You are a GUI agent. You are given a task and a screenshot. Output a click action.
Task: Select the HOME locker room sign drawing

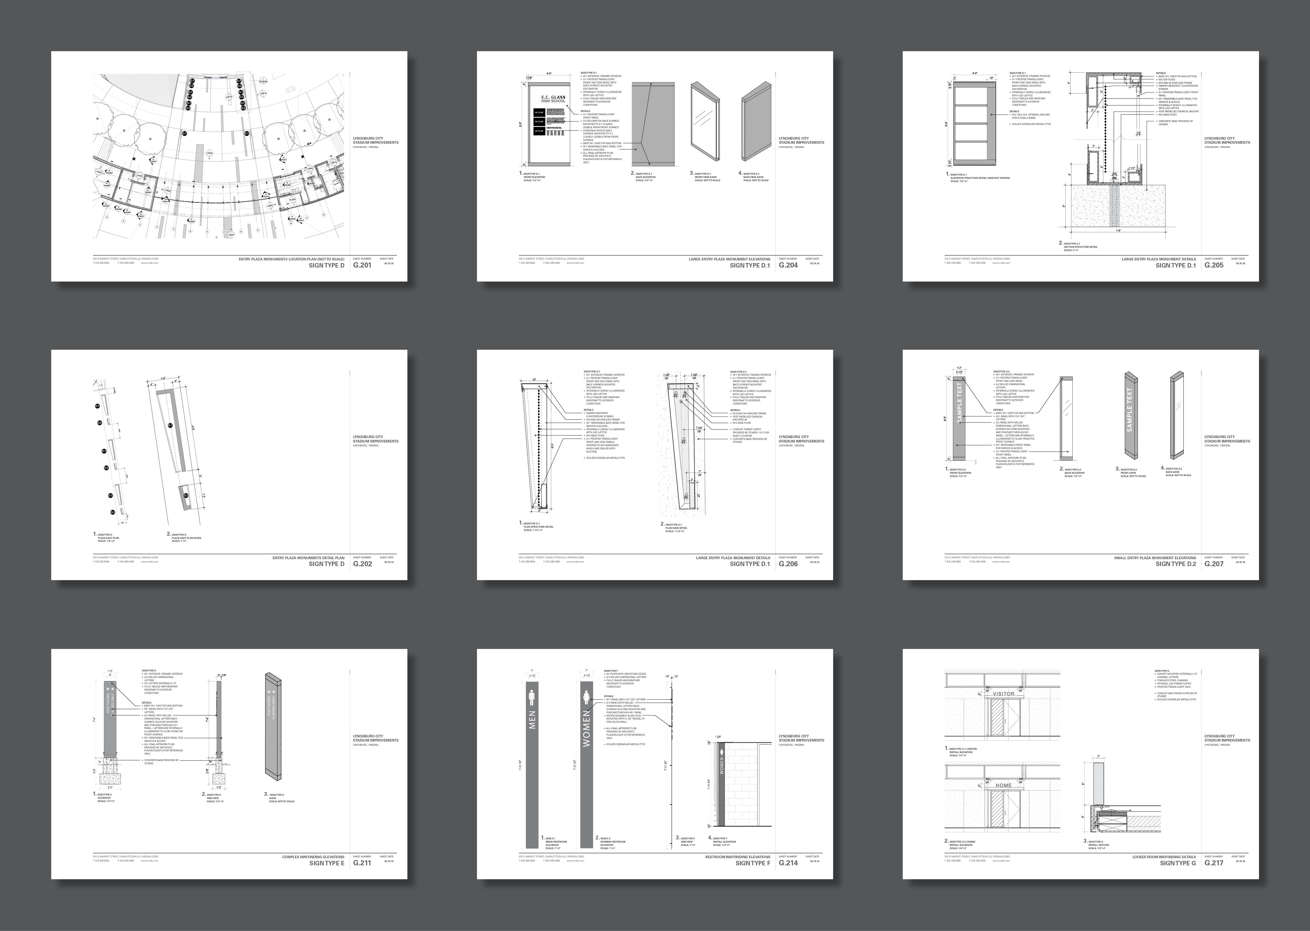pos(1003,785)
